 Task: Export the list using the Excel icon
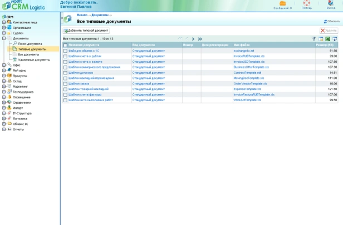[327, 39]
